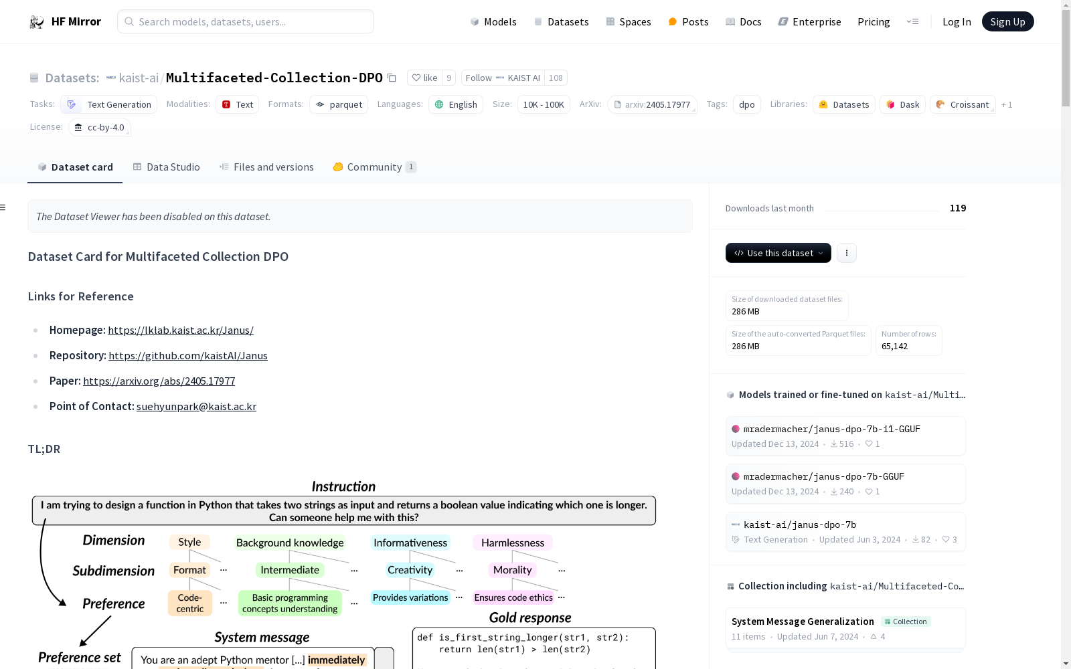Open Datasets in the top navigation
The height and width of the screenshot is (669, 1071).
click(561, 22)
